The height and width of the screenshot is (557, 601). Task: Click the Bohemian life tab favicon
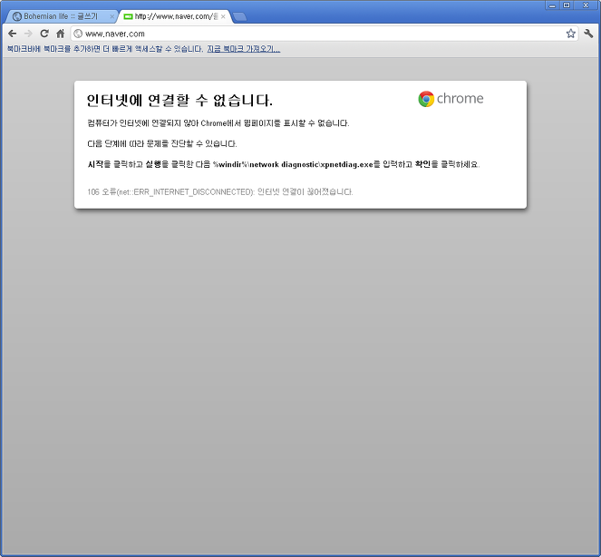17,16
